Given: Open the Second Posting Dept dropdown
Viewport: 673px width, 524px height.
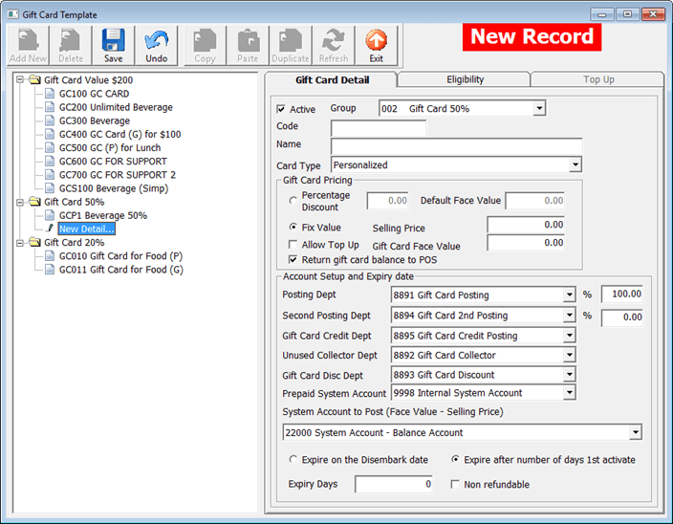Looking at the screenshot, I should [569, 315].
